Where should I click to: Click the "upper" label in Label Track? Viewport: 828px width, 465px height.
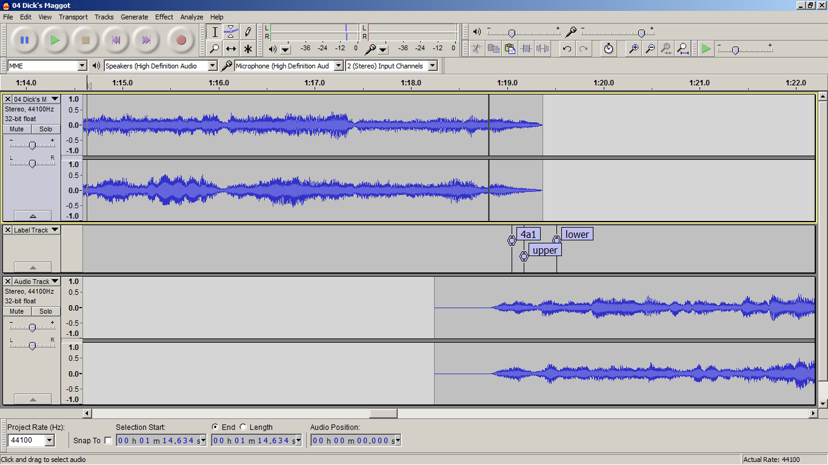pos(545,250)
